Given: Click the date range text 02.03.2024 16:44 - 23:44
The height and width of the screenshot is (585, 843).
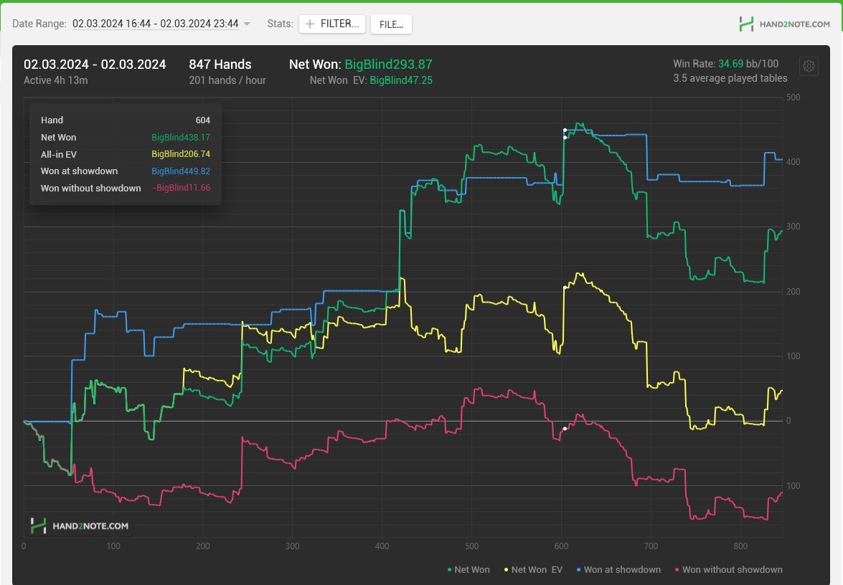Looking at the screenshot, I should [x=156, y=24].
